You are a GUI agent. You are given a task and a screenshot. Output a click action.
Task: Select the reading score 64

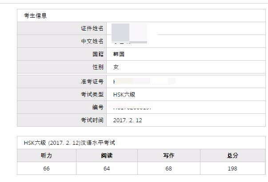click(x=107, y=169)
